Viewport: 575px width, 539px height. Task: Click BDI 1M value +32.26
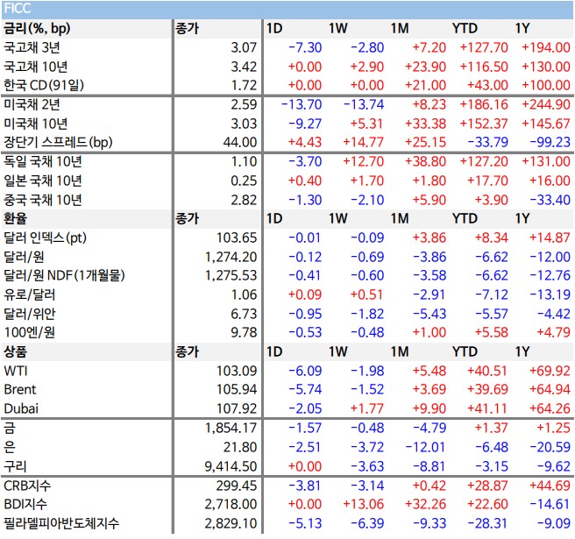(425, 504)
